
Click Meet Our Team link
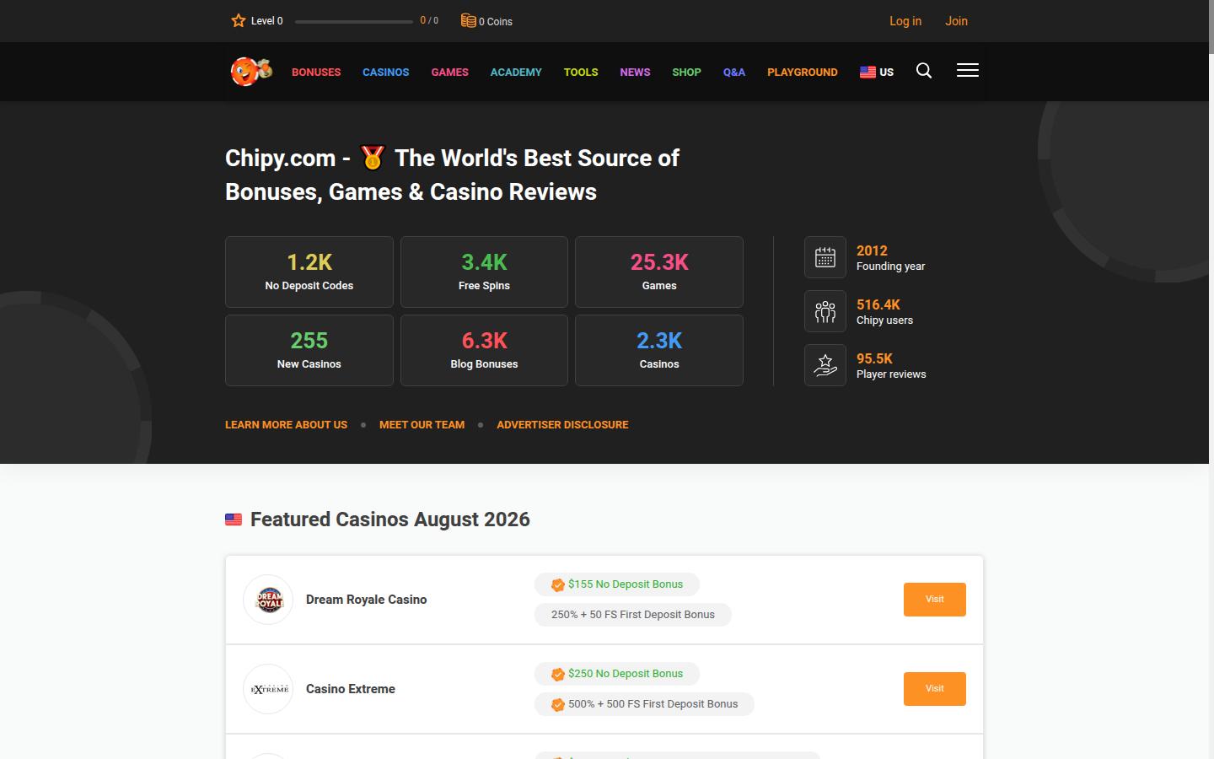(422, 424)
